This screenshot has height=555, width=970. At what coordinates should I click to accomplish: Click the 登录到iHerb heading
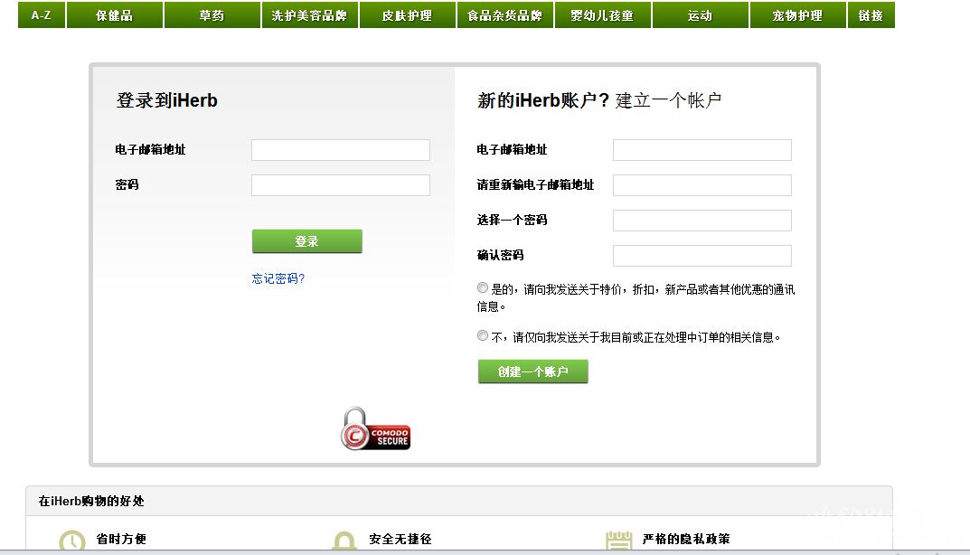click(x=167, y=100)
